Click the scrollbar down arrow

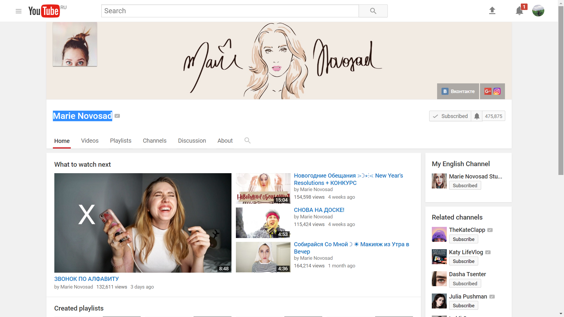click(x=561, y=314)
